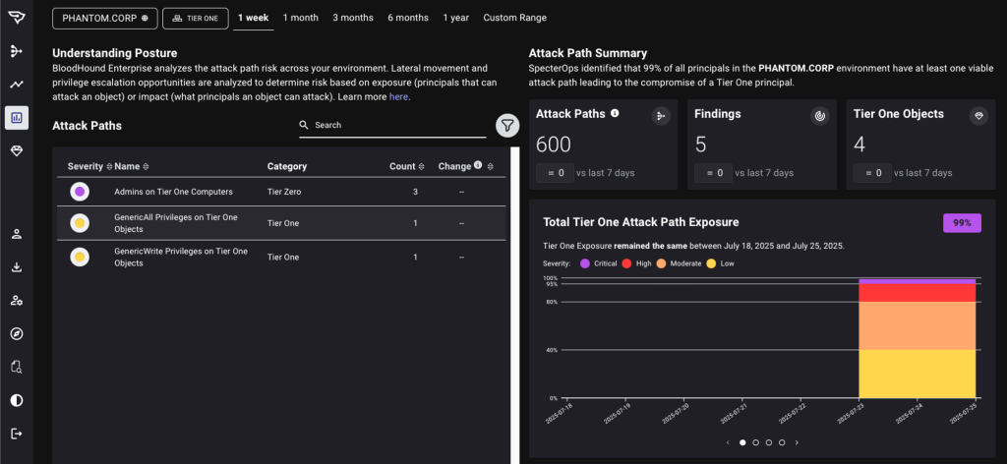This screenshot has width=1007, height=464.
Task: Open the attack path graph sidebar icon
Action: (x=17, y=51)
